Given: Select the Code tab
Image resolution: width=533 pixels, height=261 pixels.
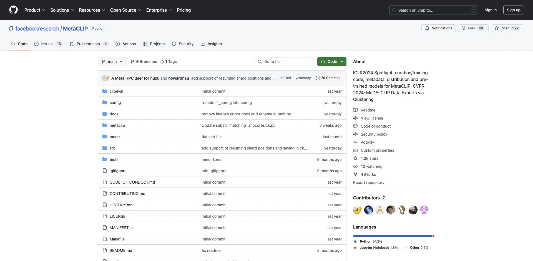Looking at the screenshot, I should (19, 44).
